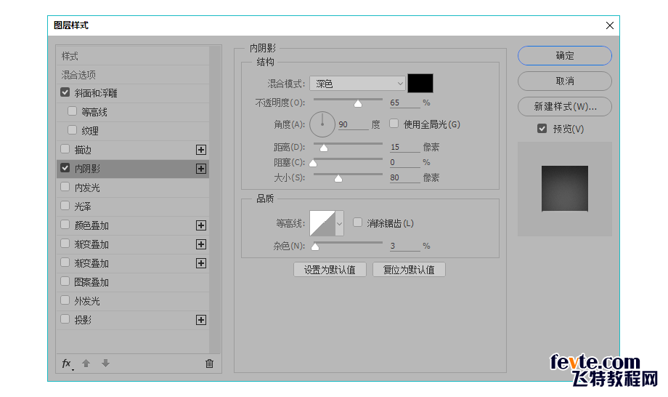Check the 图案叠加 checkbox
This screenshot has width=668, height=397.
(x=65, y=281)
